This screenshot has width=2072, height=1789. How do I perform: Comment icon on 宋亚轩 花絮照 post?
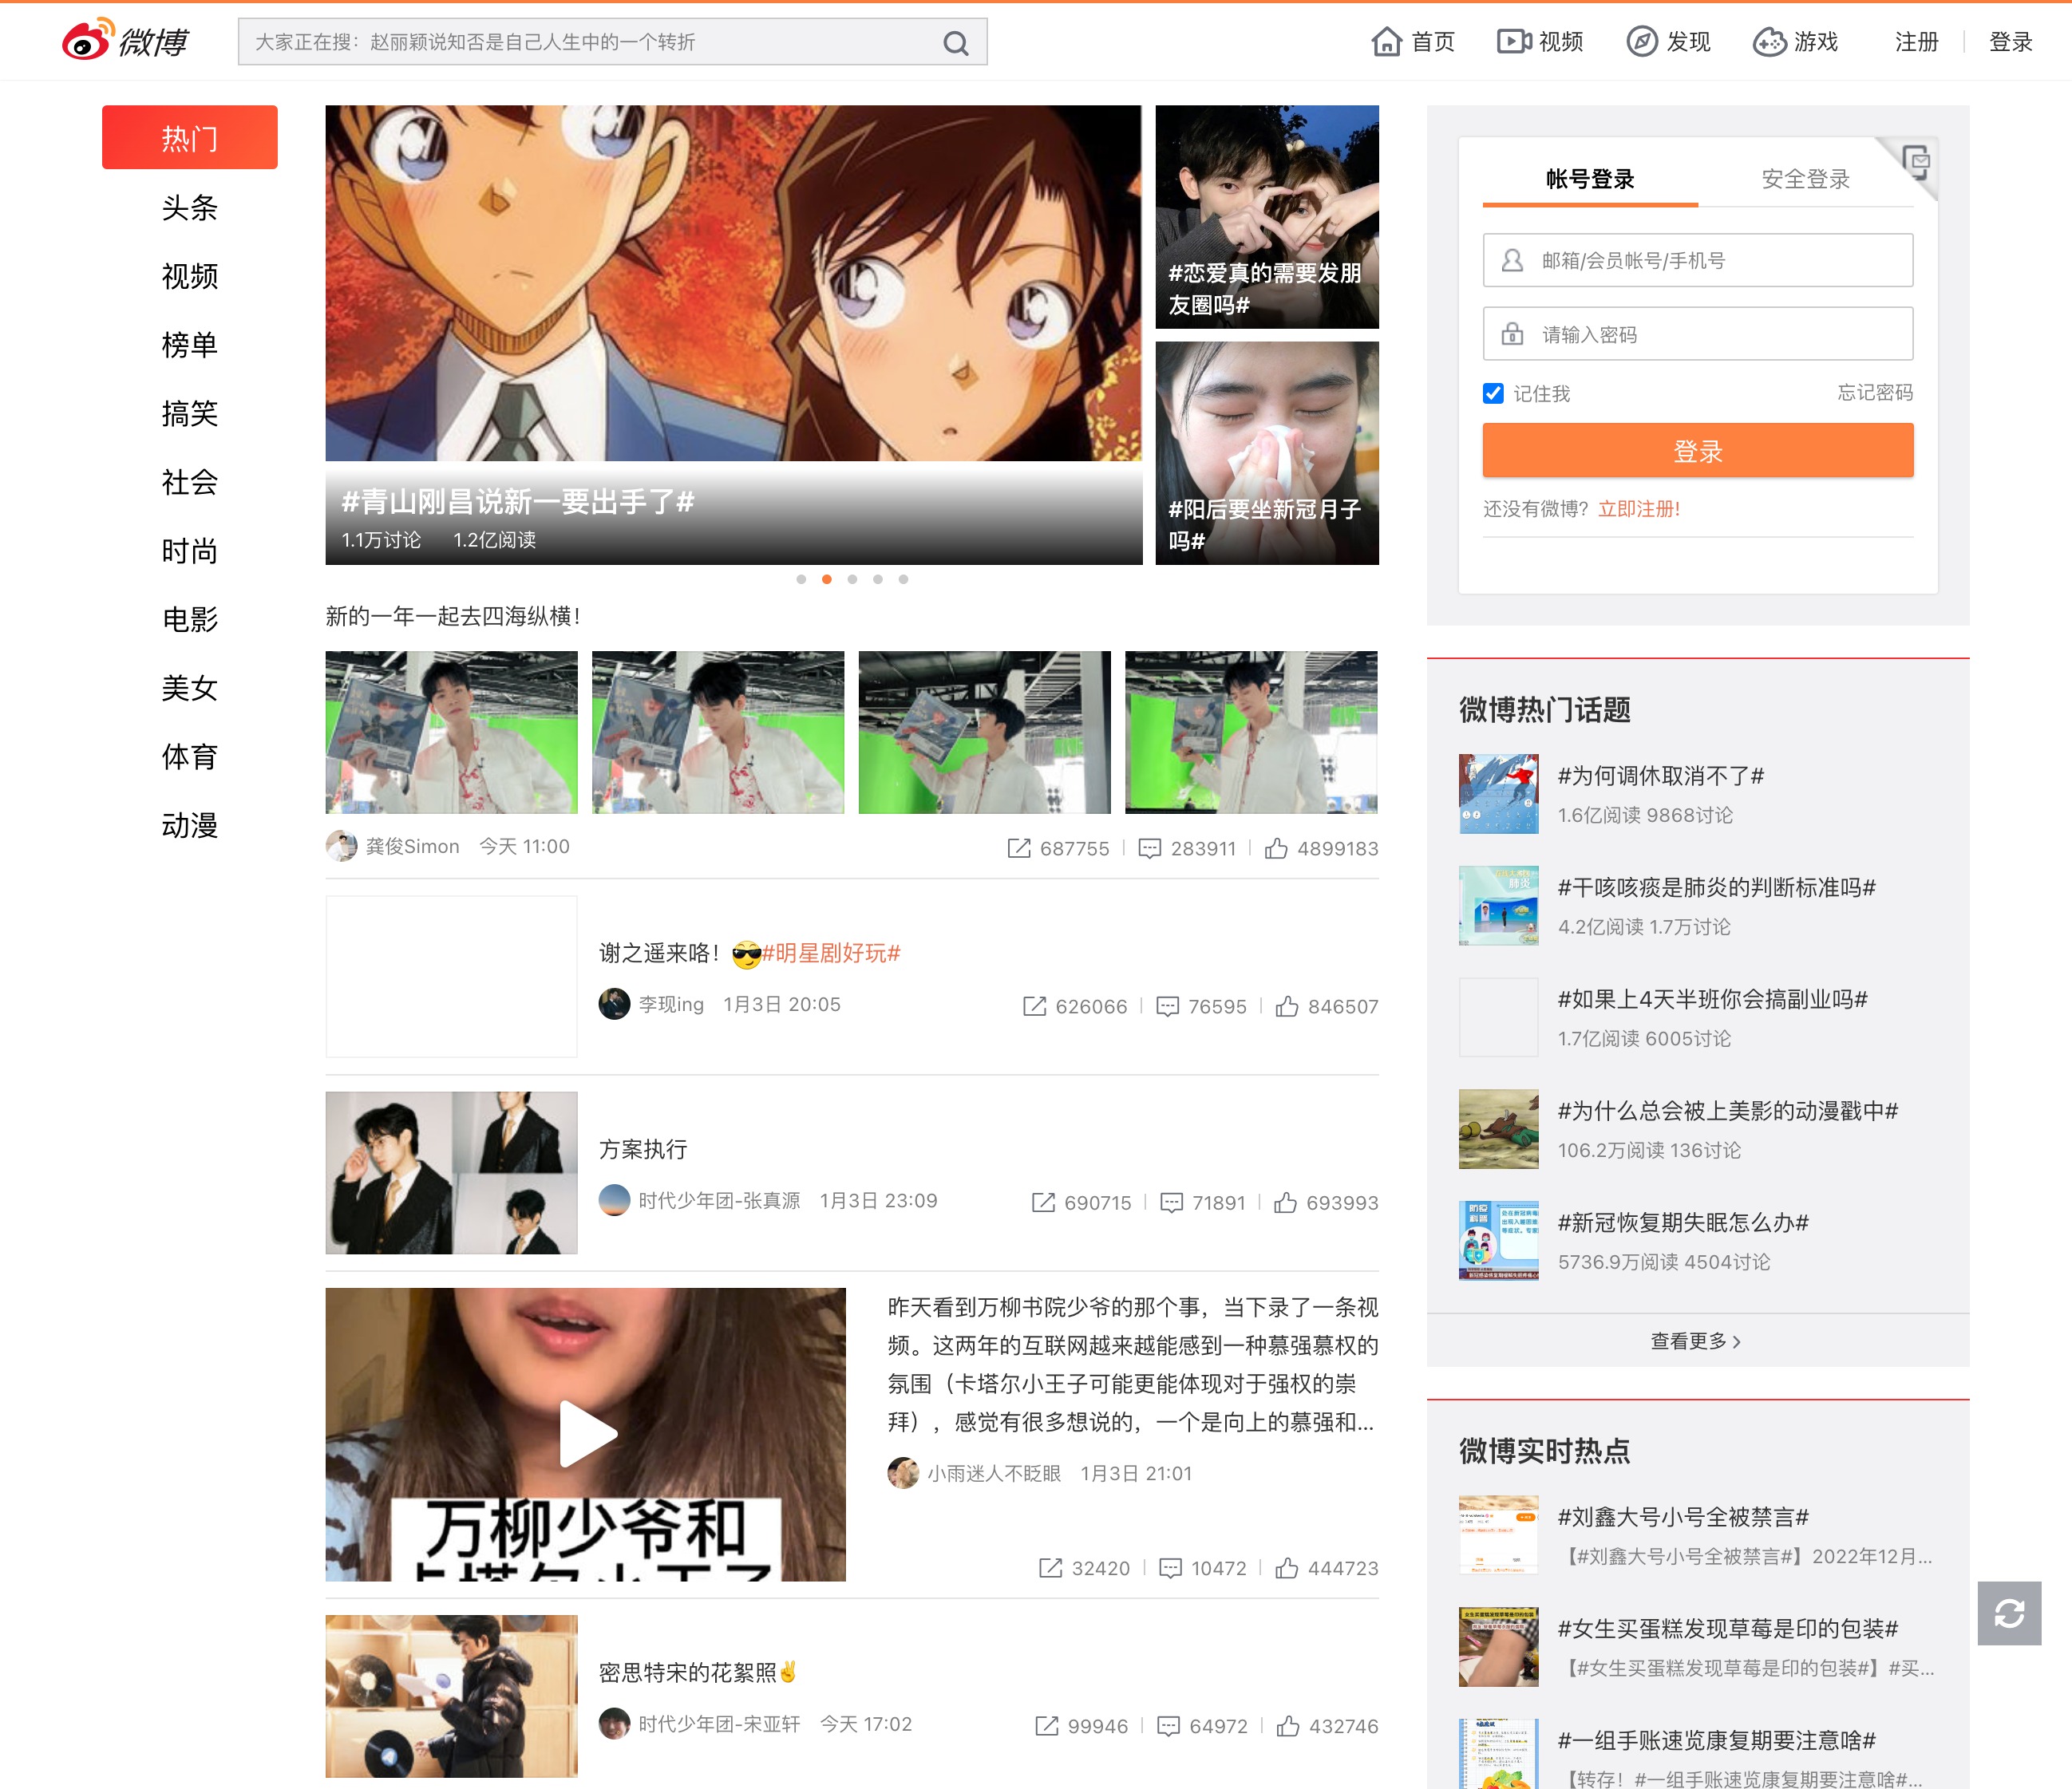point(1168,1725)
